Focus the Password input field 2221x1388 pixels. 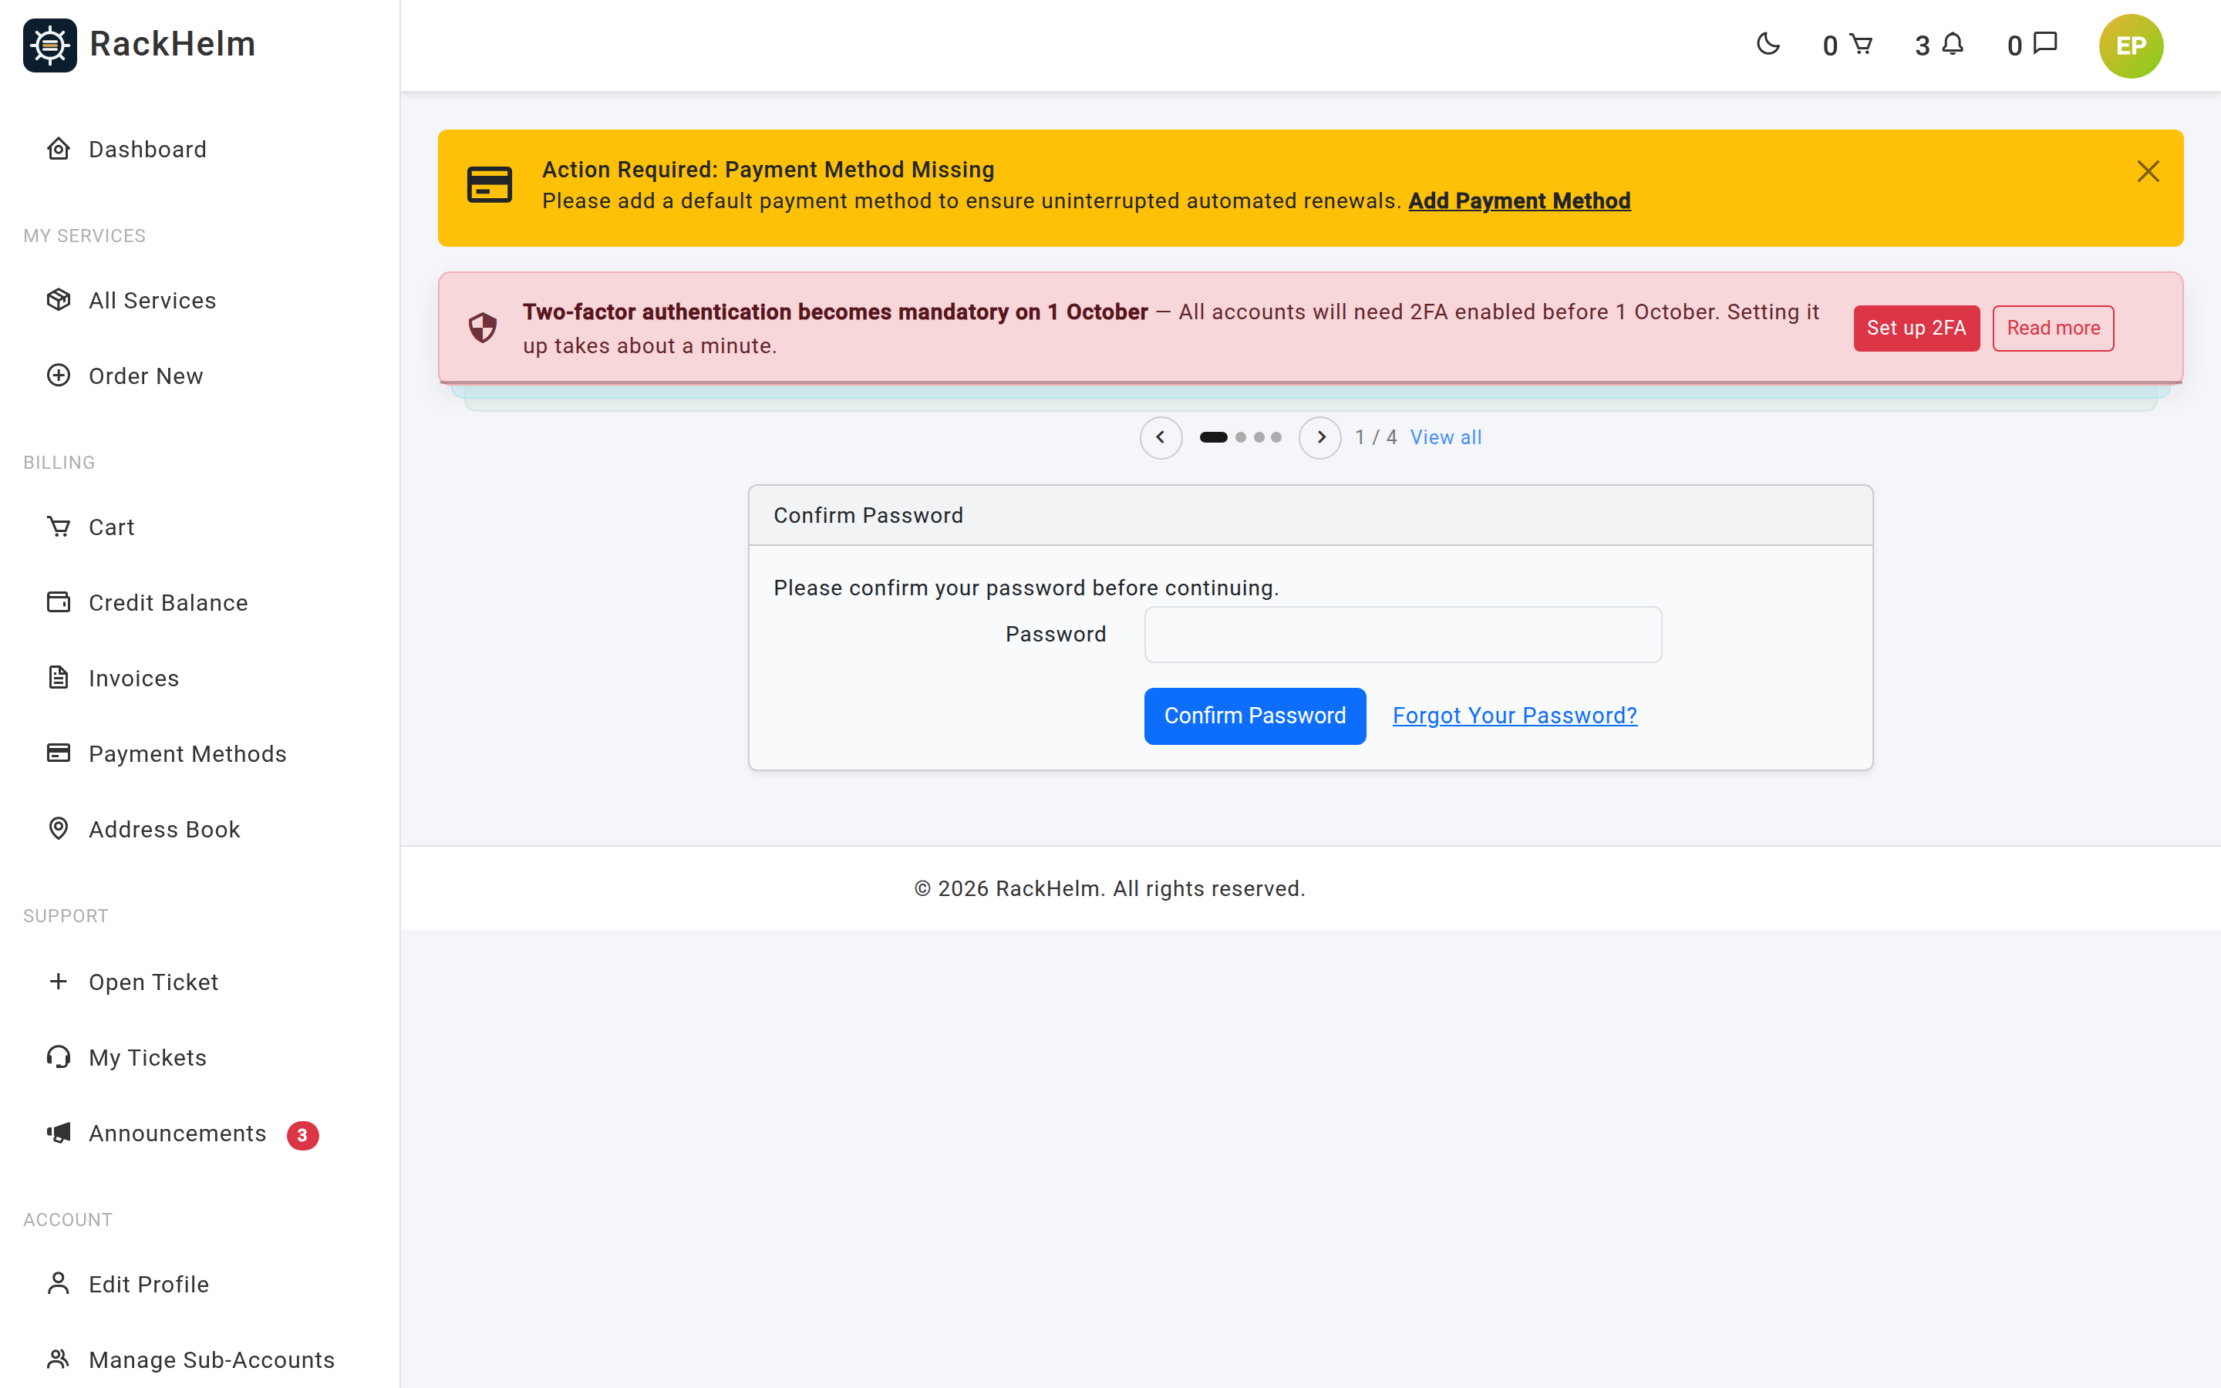click(1402, 635)
